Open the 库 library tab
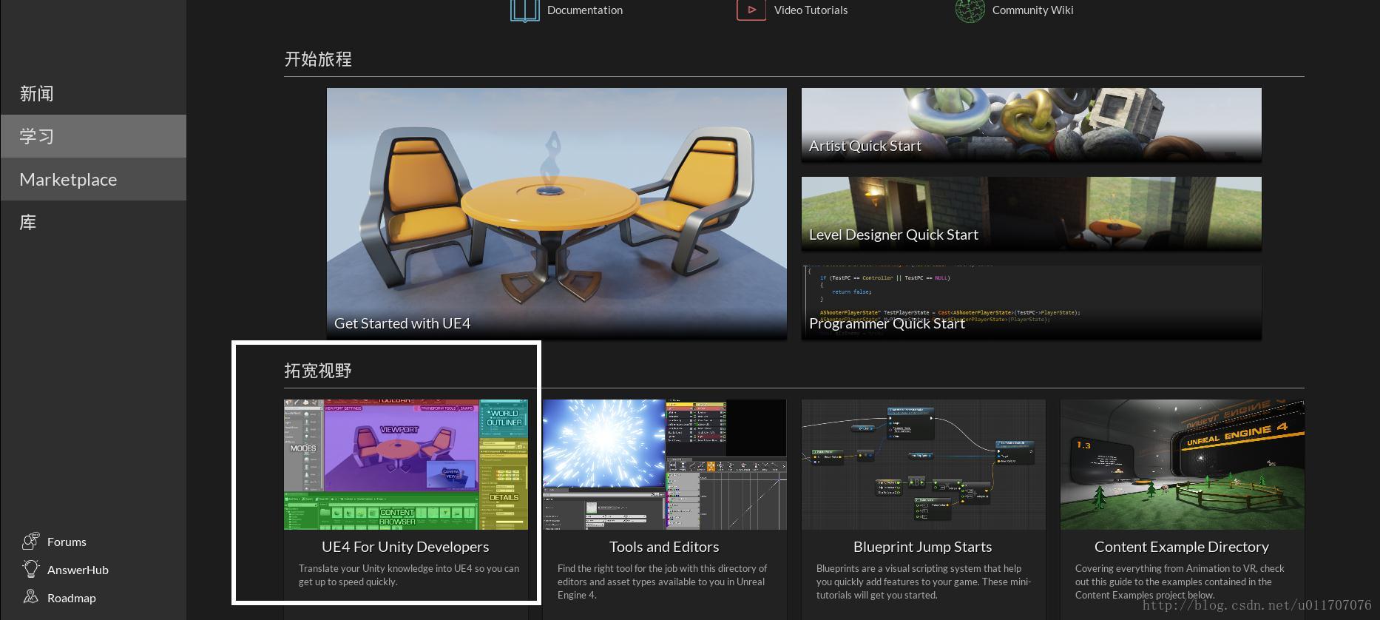The height and width of the screenshot is (620, 1380). (93, 222)
